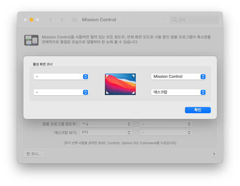Click the Shift, Control, Option hint text
Image resolution: width=240 pixels, height=186 pixels.
point(120,143)
